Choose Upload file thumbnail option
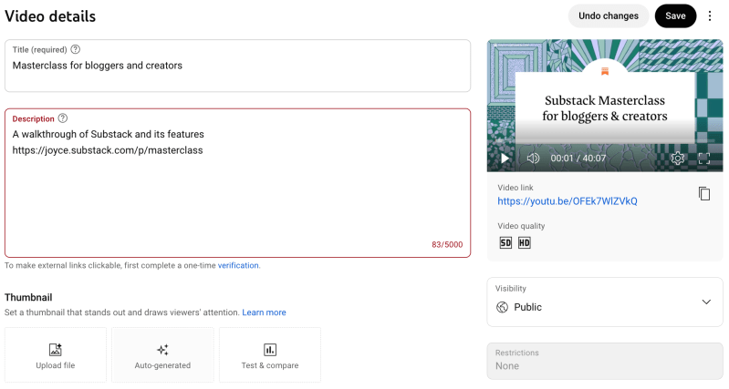This screenshot has width=729, height=389. point(56,355)
